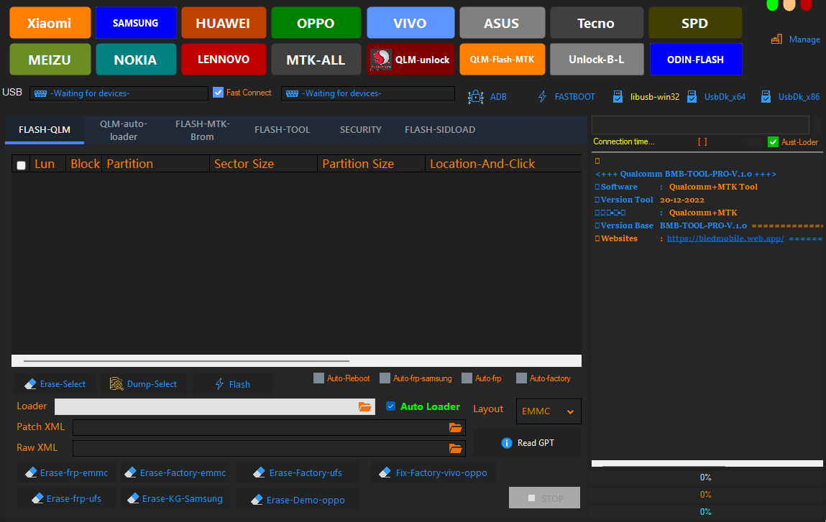The image size is (826, 522).
Task: Toggle the Fast Connect option
Action: pos(217,92)
